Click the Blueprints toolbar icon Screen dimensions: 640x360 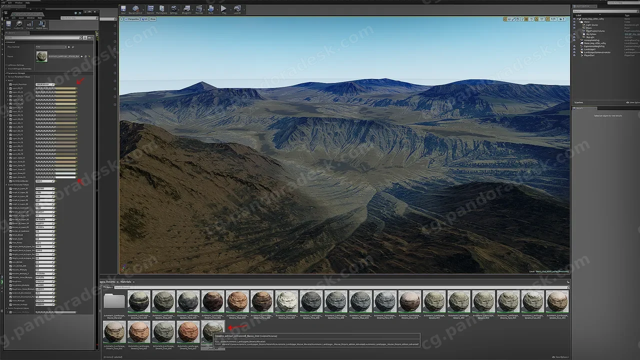point(187,9)
